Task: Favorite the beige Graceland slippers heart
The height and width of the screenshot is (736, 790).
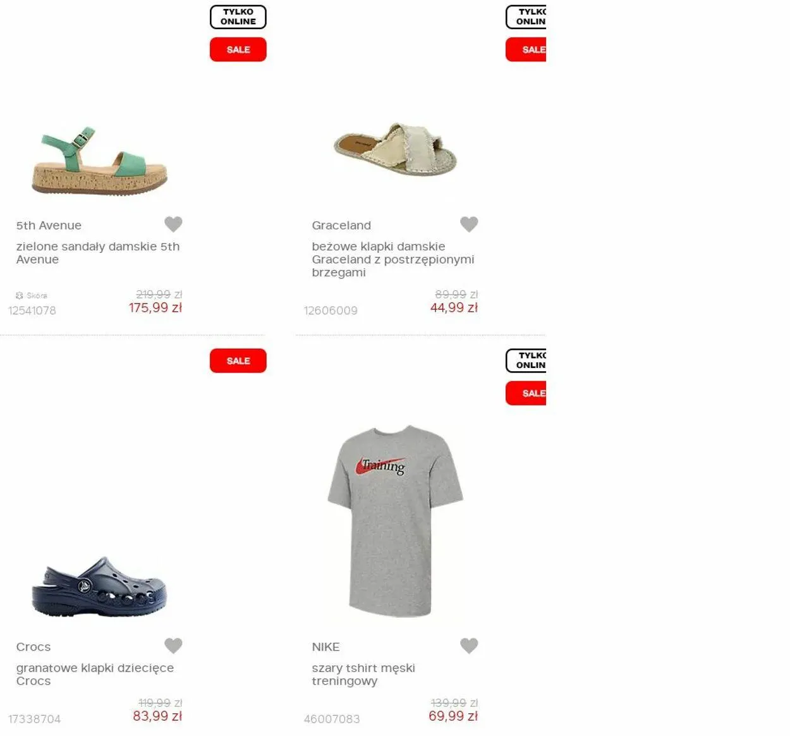Action: point(469,224)
